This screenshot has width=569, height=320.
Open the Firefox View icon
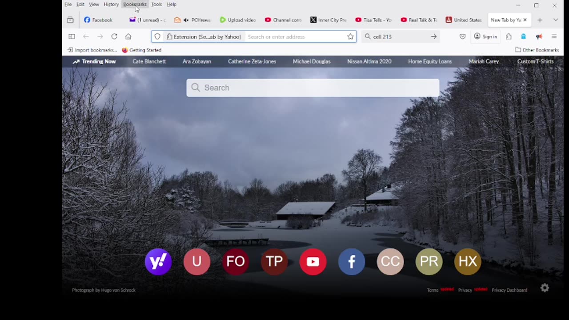(x=70, y=20)
